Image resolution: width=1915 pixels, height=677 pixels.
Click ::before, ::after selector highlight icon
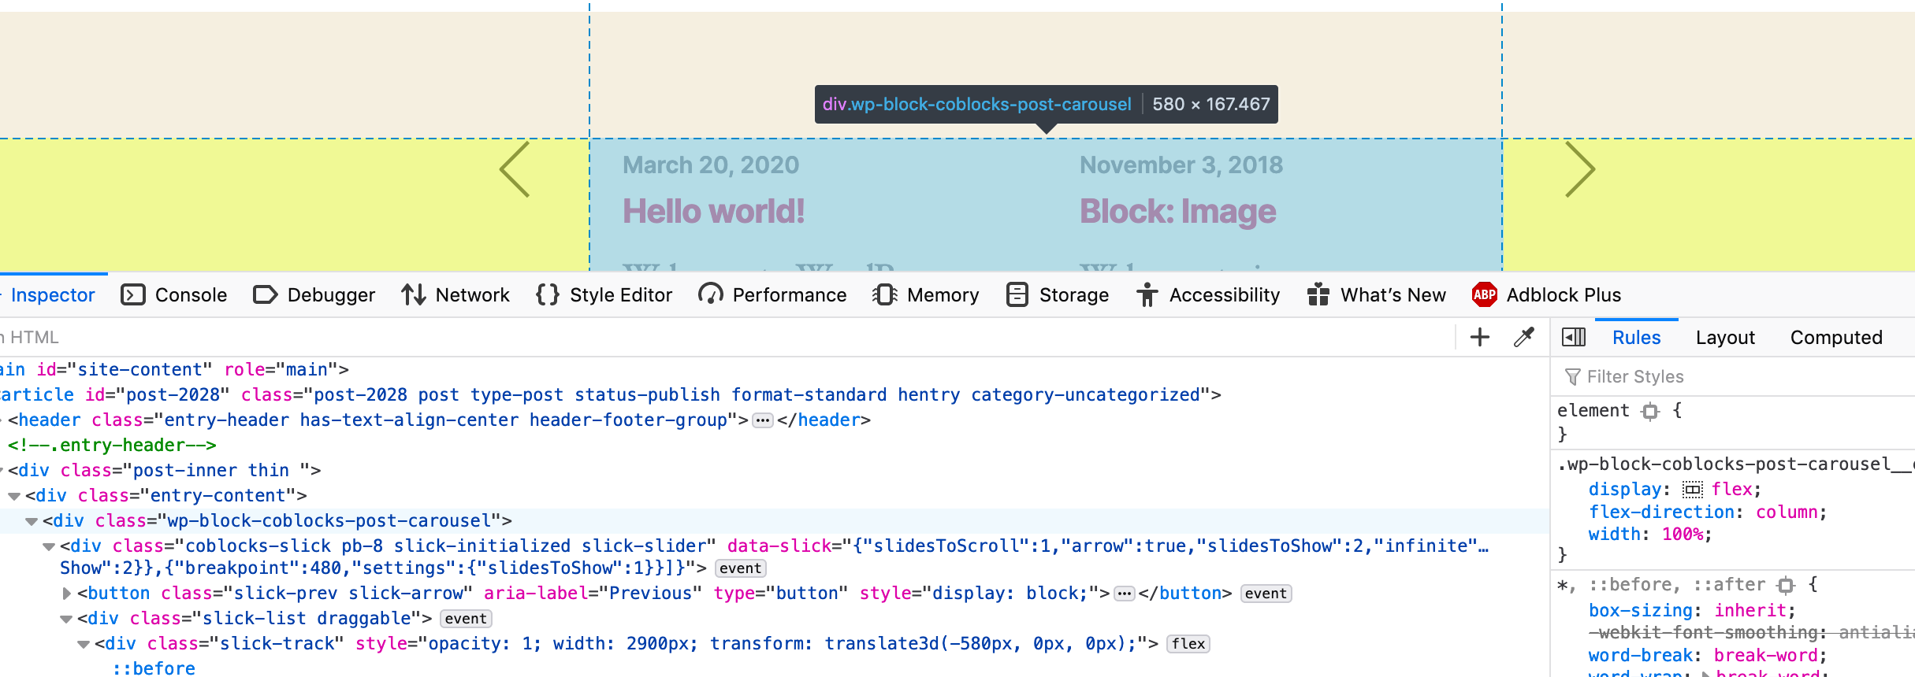(x=1786, y=585)
